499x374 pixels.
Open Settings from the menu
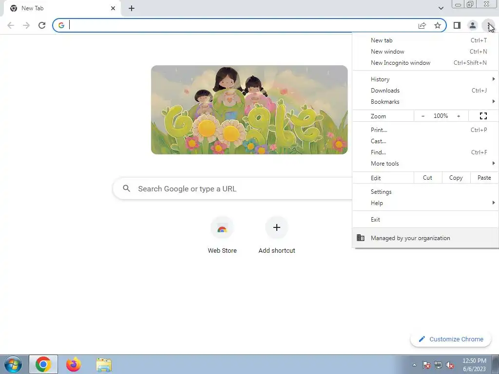425,192
